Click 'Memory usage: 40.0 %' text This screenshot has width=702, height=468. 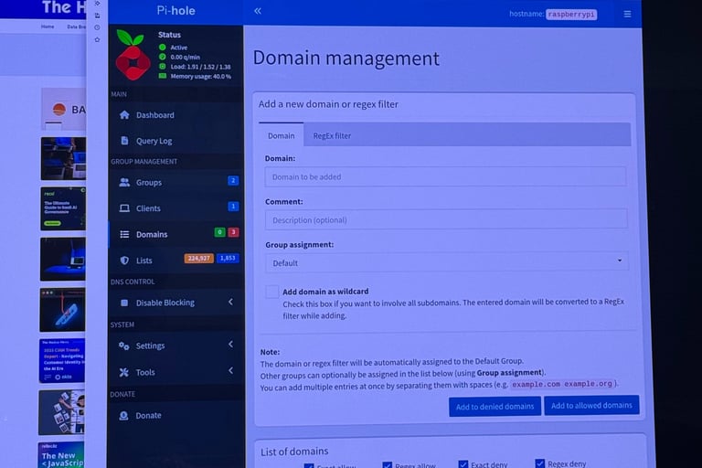(200, 77)
